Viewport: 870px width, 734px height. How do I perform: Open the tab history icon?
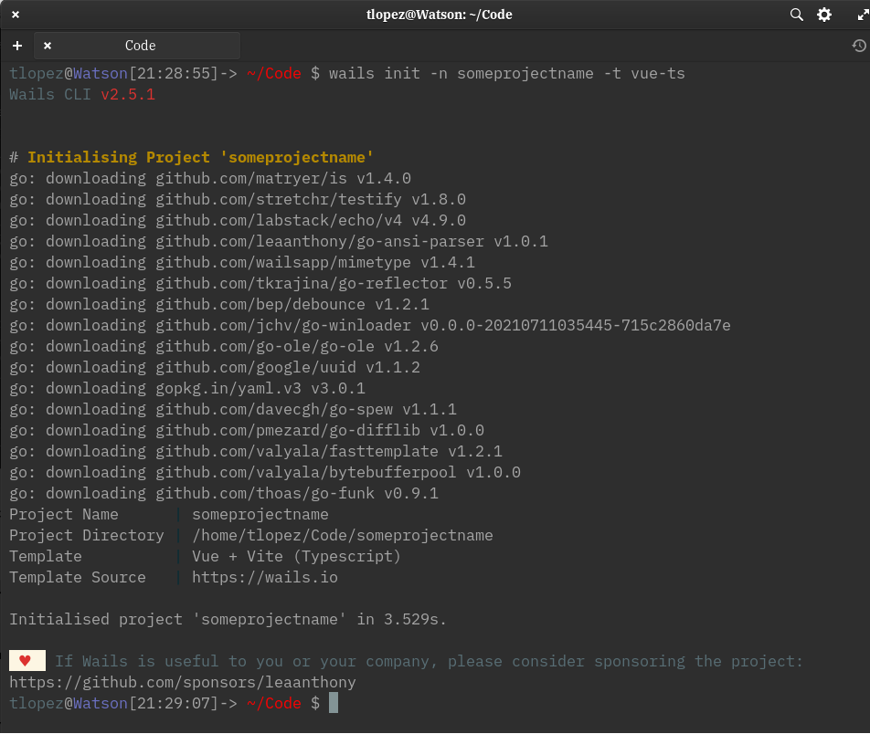click(x=858, y=46)
